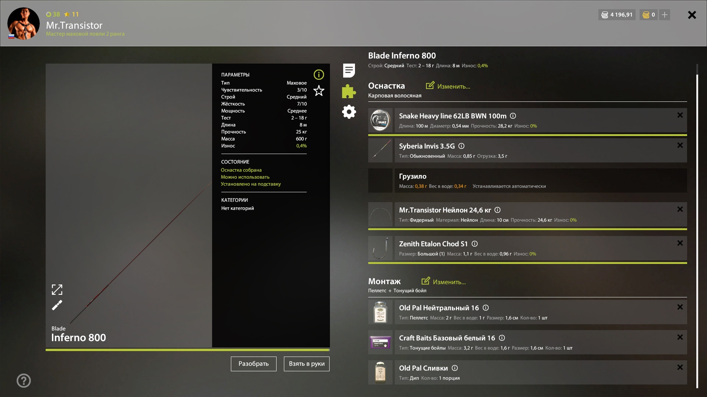
Task: Click the Blade Inferno 800 rod image
Action: (129, 205)
